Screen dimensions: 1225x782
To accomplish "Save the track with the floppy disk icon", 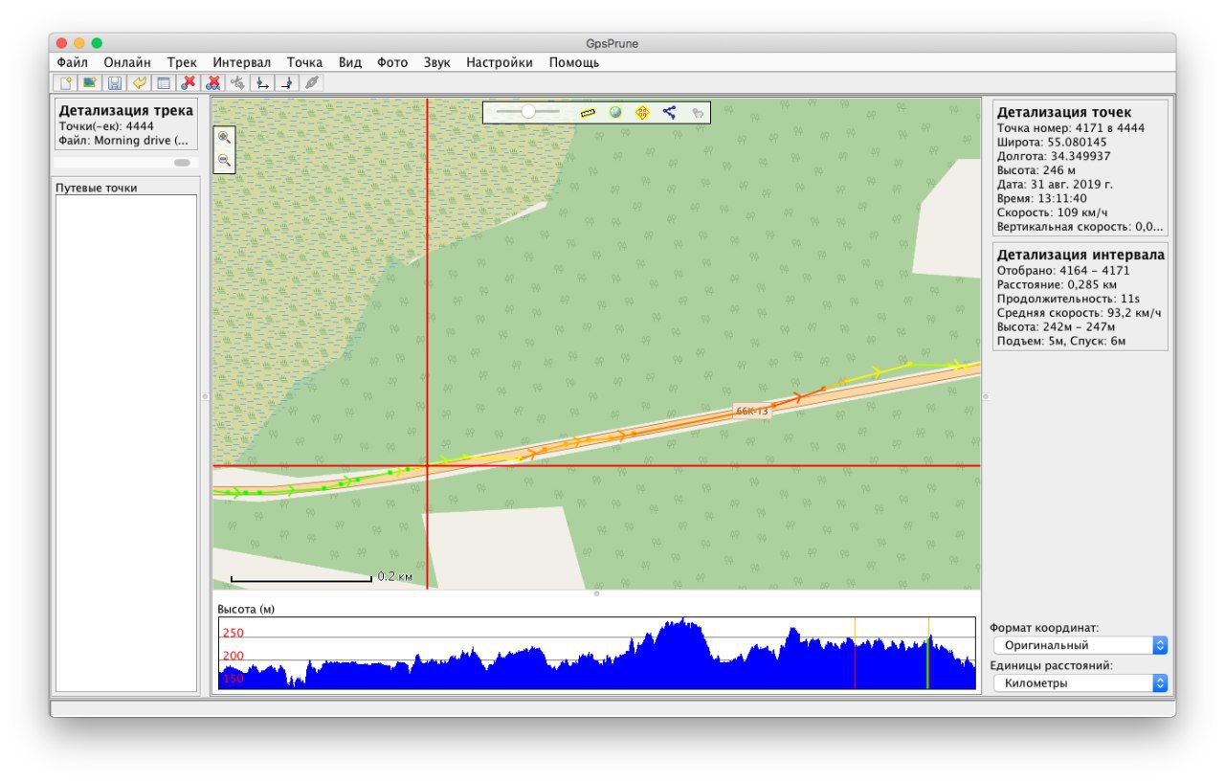I will click(x=114, y=83).
